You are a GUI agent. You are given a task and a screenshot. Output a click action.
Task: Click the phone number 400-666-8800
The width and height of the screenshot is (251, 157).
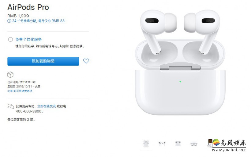pos(28,111)
